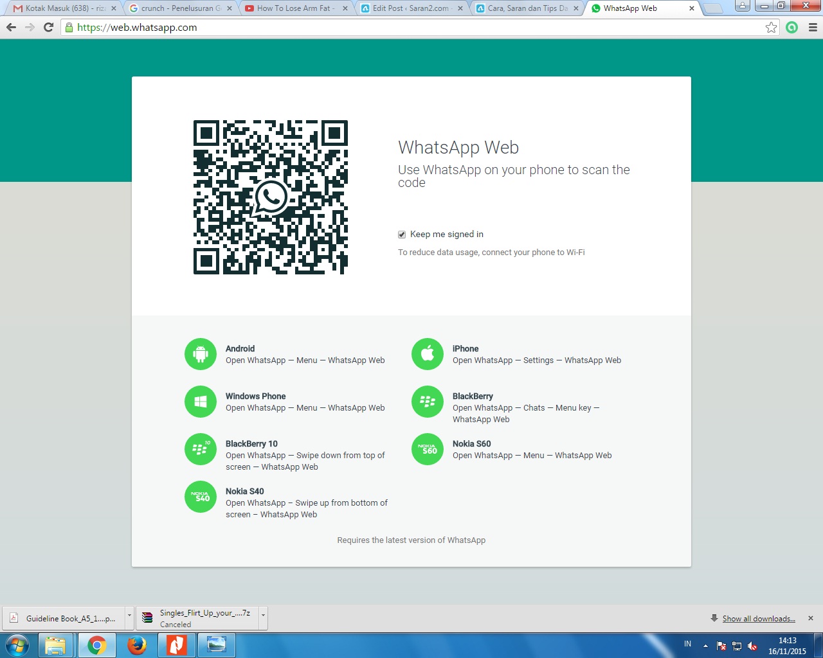Click the Windows Phone instructions text

tap(305, 408)
